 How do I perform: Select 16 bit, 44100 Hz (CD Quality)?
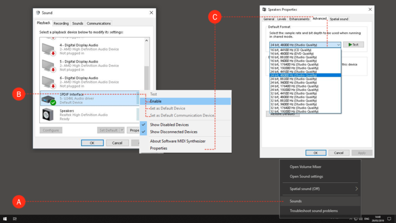[x=305, y=50]
